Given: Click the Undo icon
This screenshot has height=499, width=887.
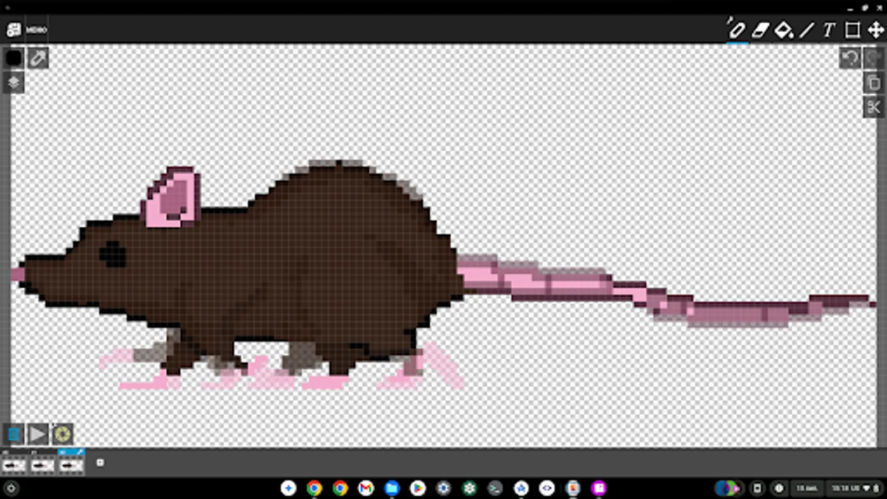Looking at the screenshot, I should pos(849,58).
